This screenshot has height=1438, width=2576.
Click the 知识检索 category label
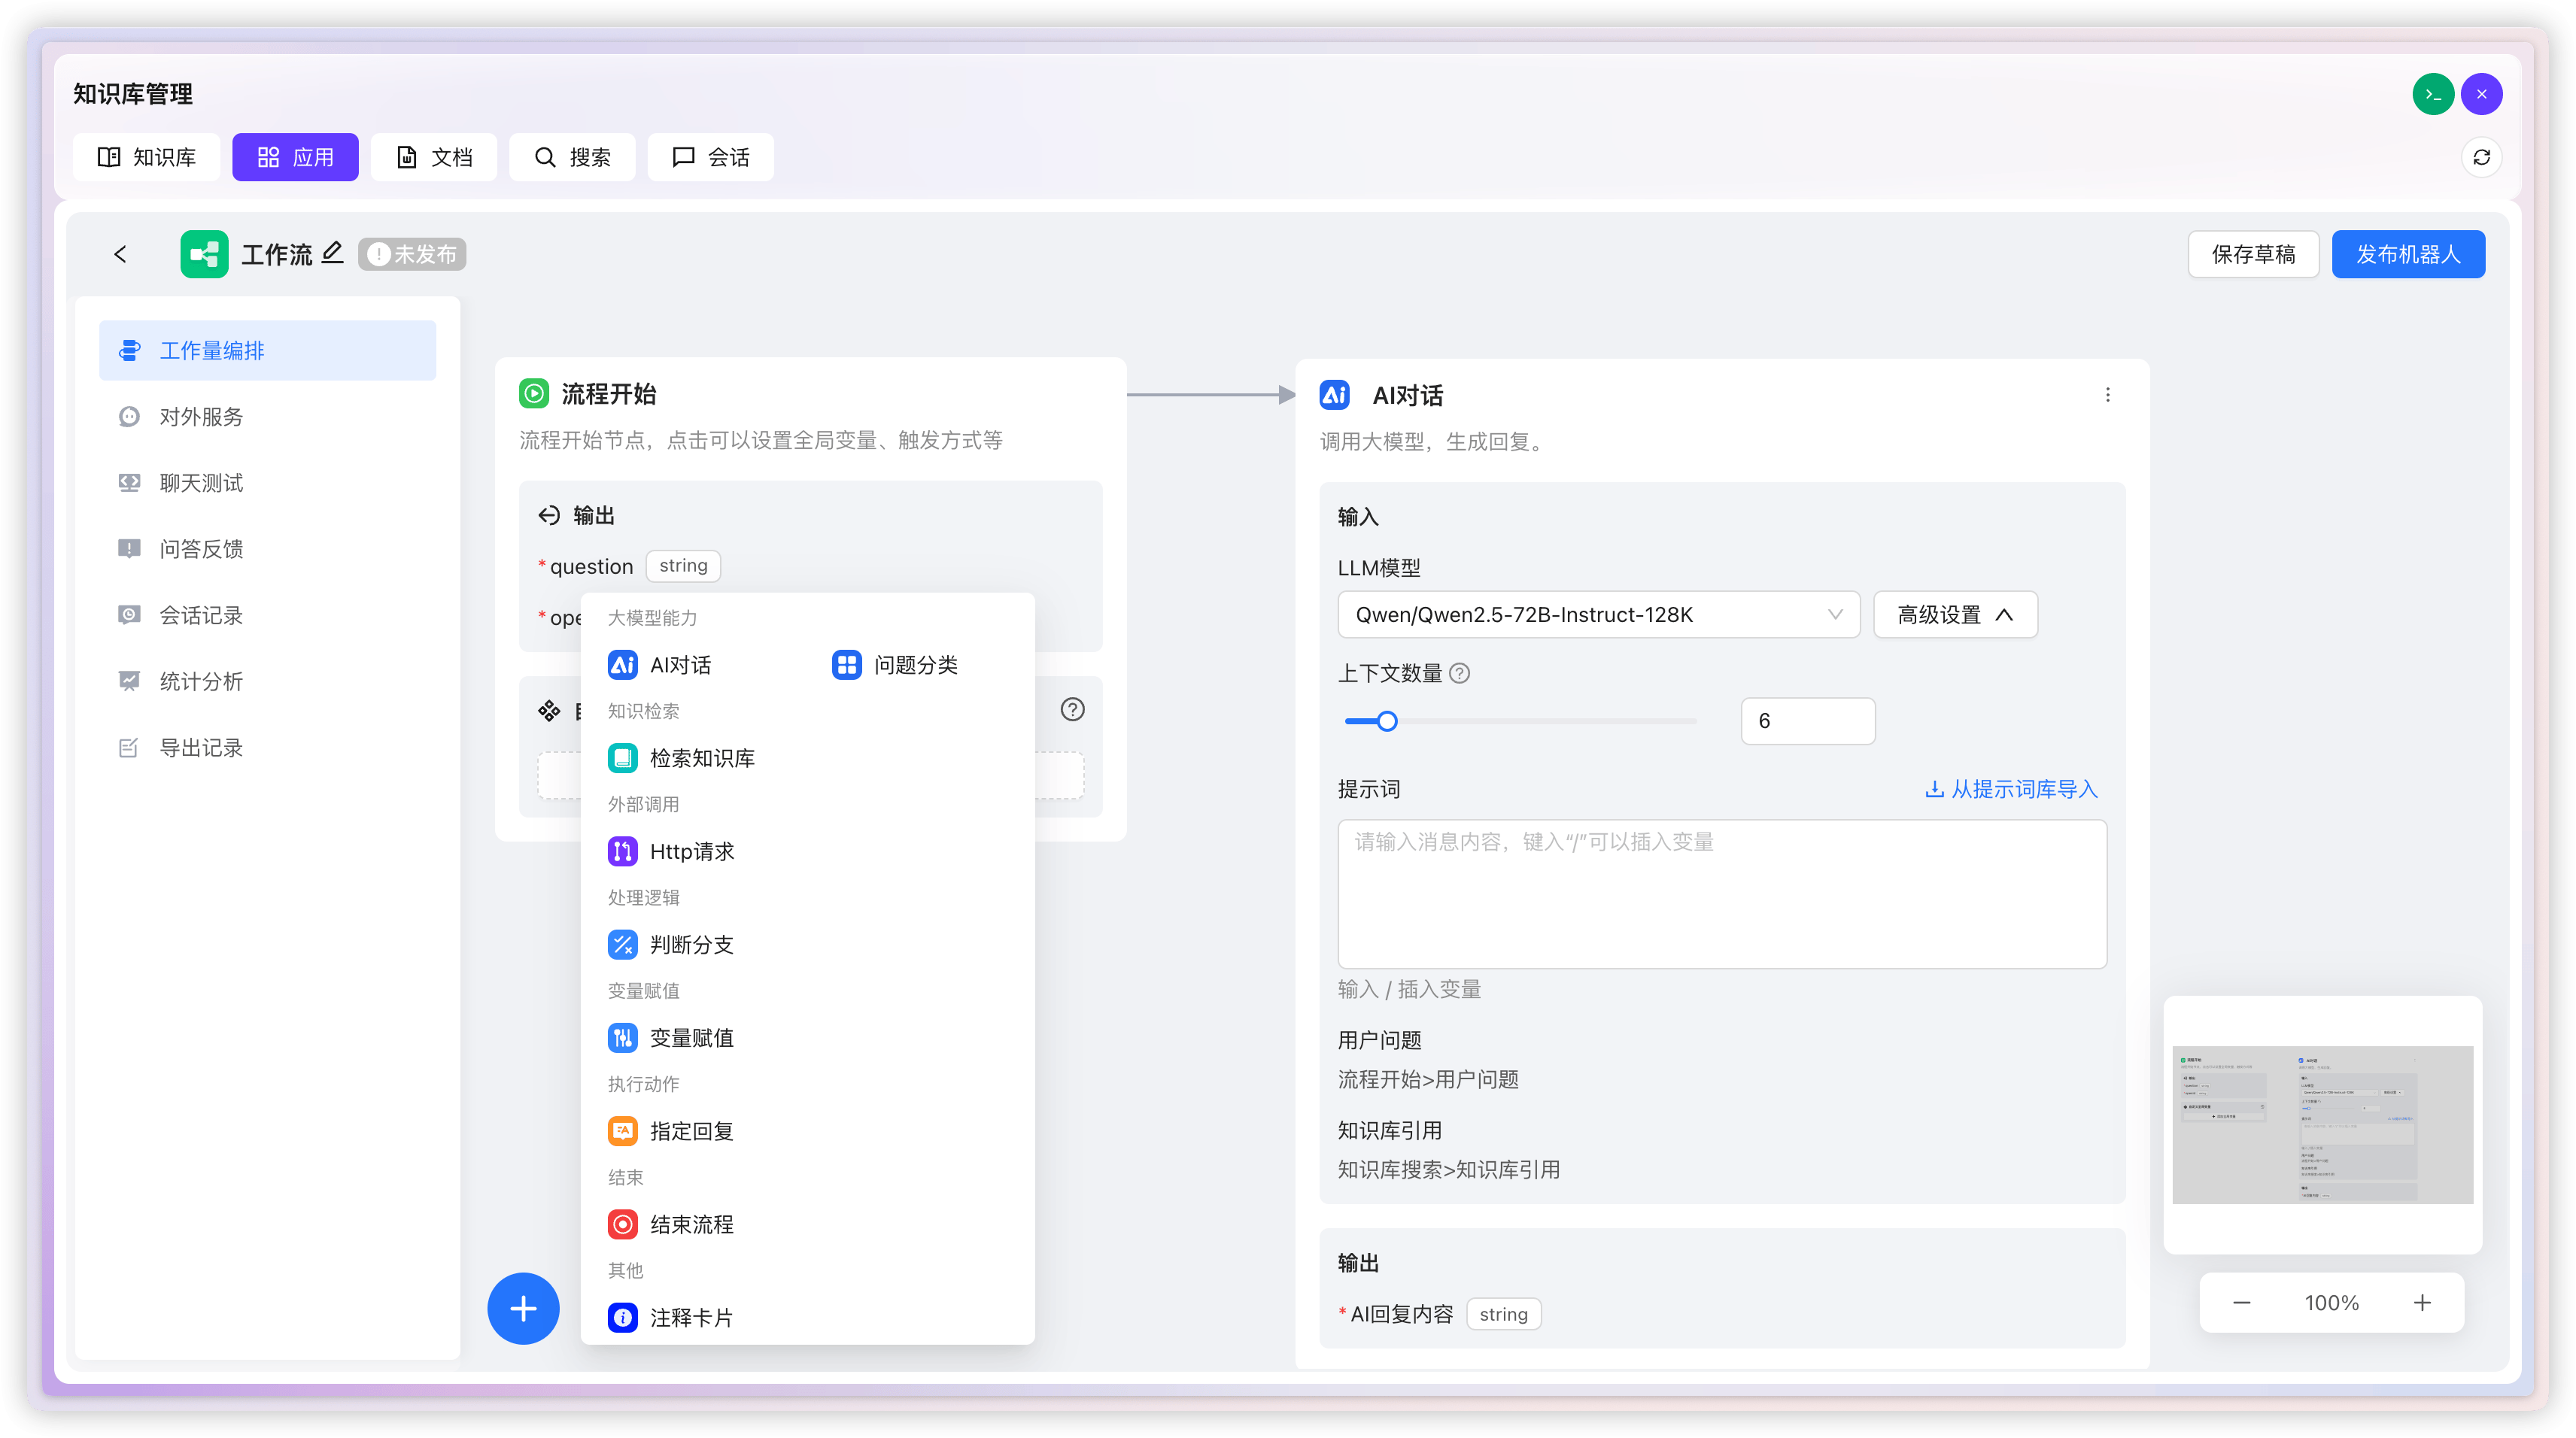tap(643, 711)
